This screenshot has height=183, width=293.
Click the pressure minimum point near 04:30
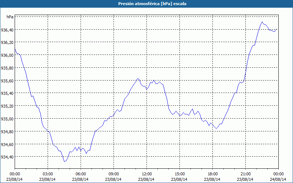point(64,161)
